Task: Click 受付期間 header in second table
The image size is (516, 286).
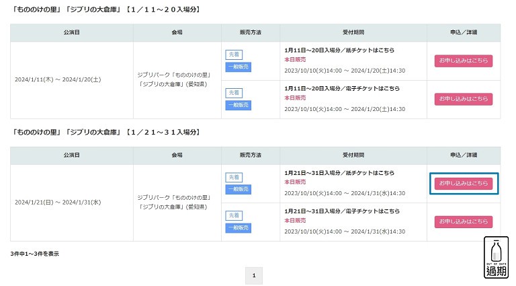Action: pos(353,155)
